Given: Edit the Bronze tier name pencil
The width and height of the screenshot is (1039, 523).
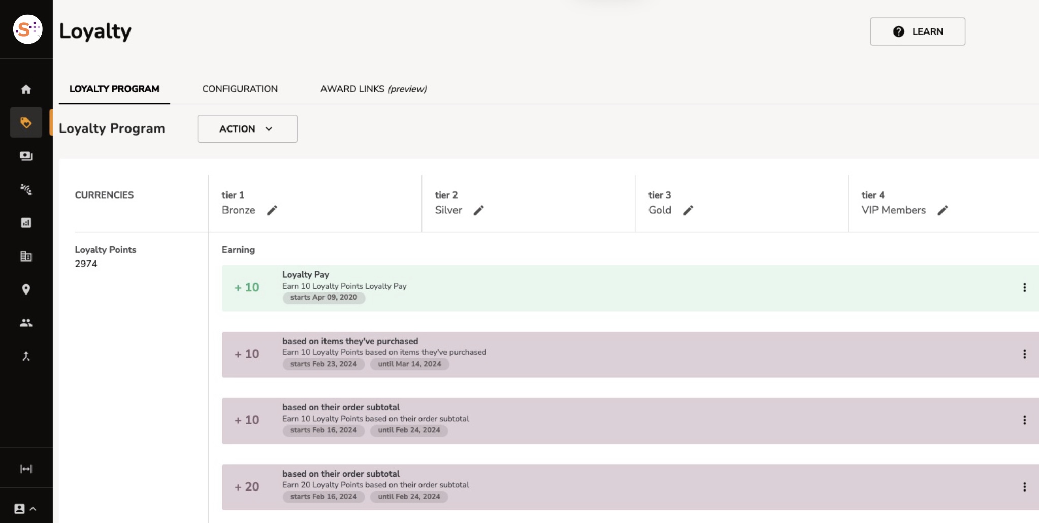Looking at the screenshot, I should [x=272, y=210].
